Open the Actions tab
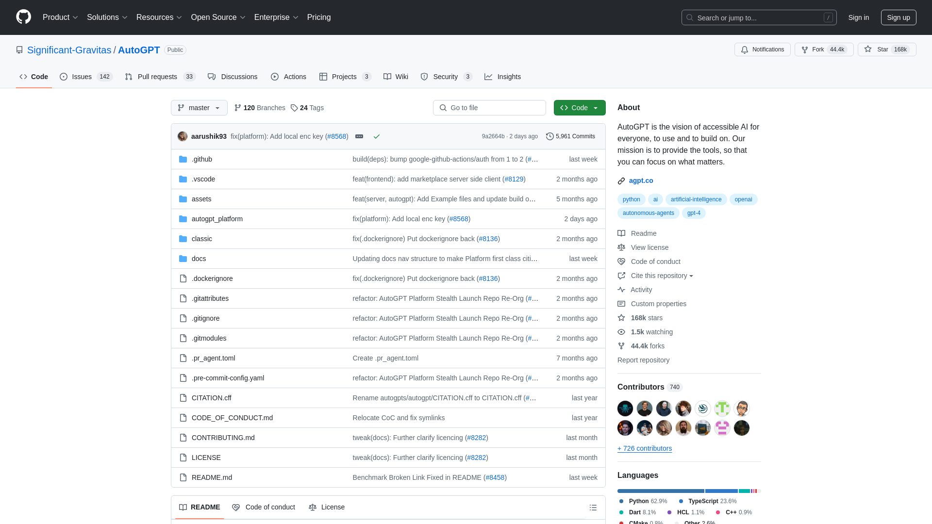This screenshot has width=932, height=524. (288, 77)
